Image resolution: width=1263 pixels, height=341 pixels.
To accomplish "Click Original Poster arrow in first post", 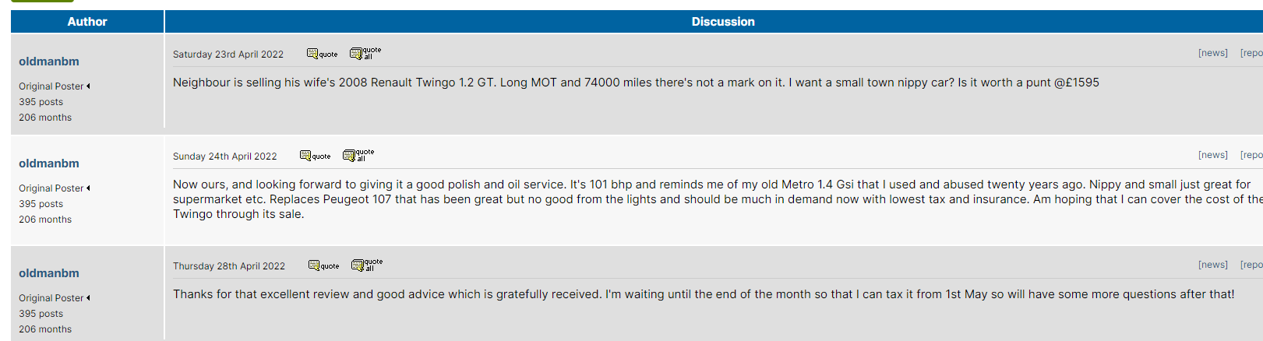I will [88, 86].
